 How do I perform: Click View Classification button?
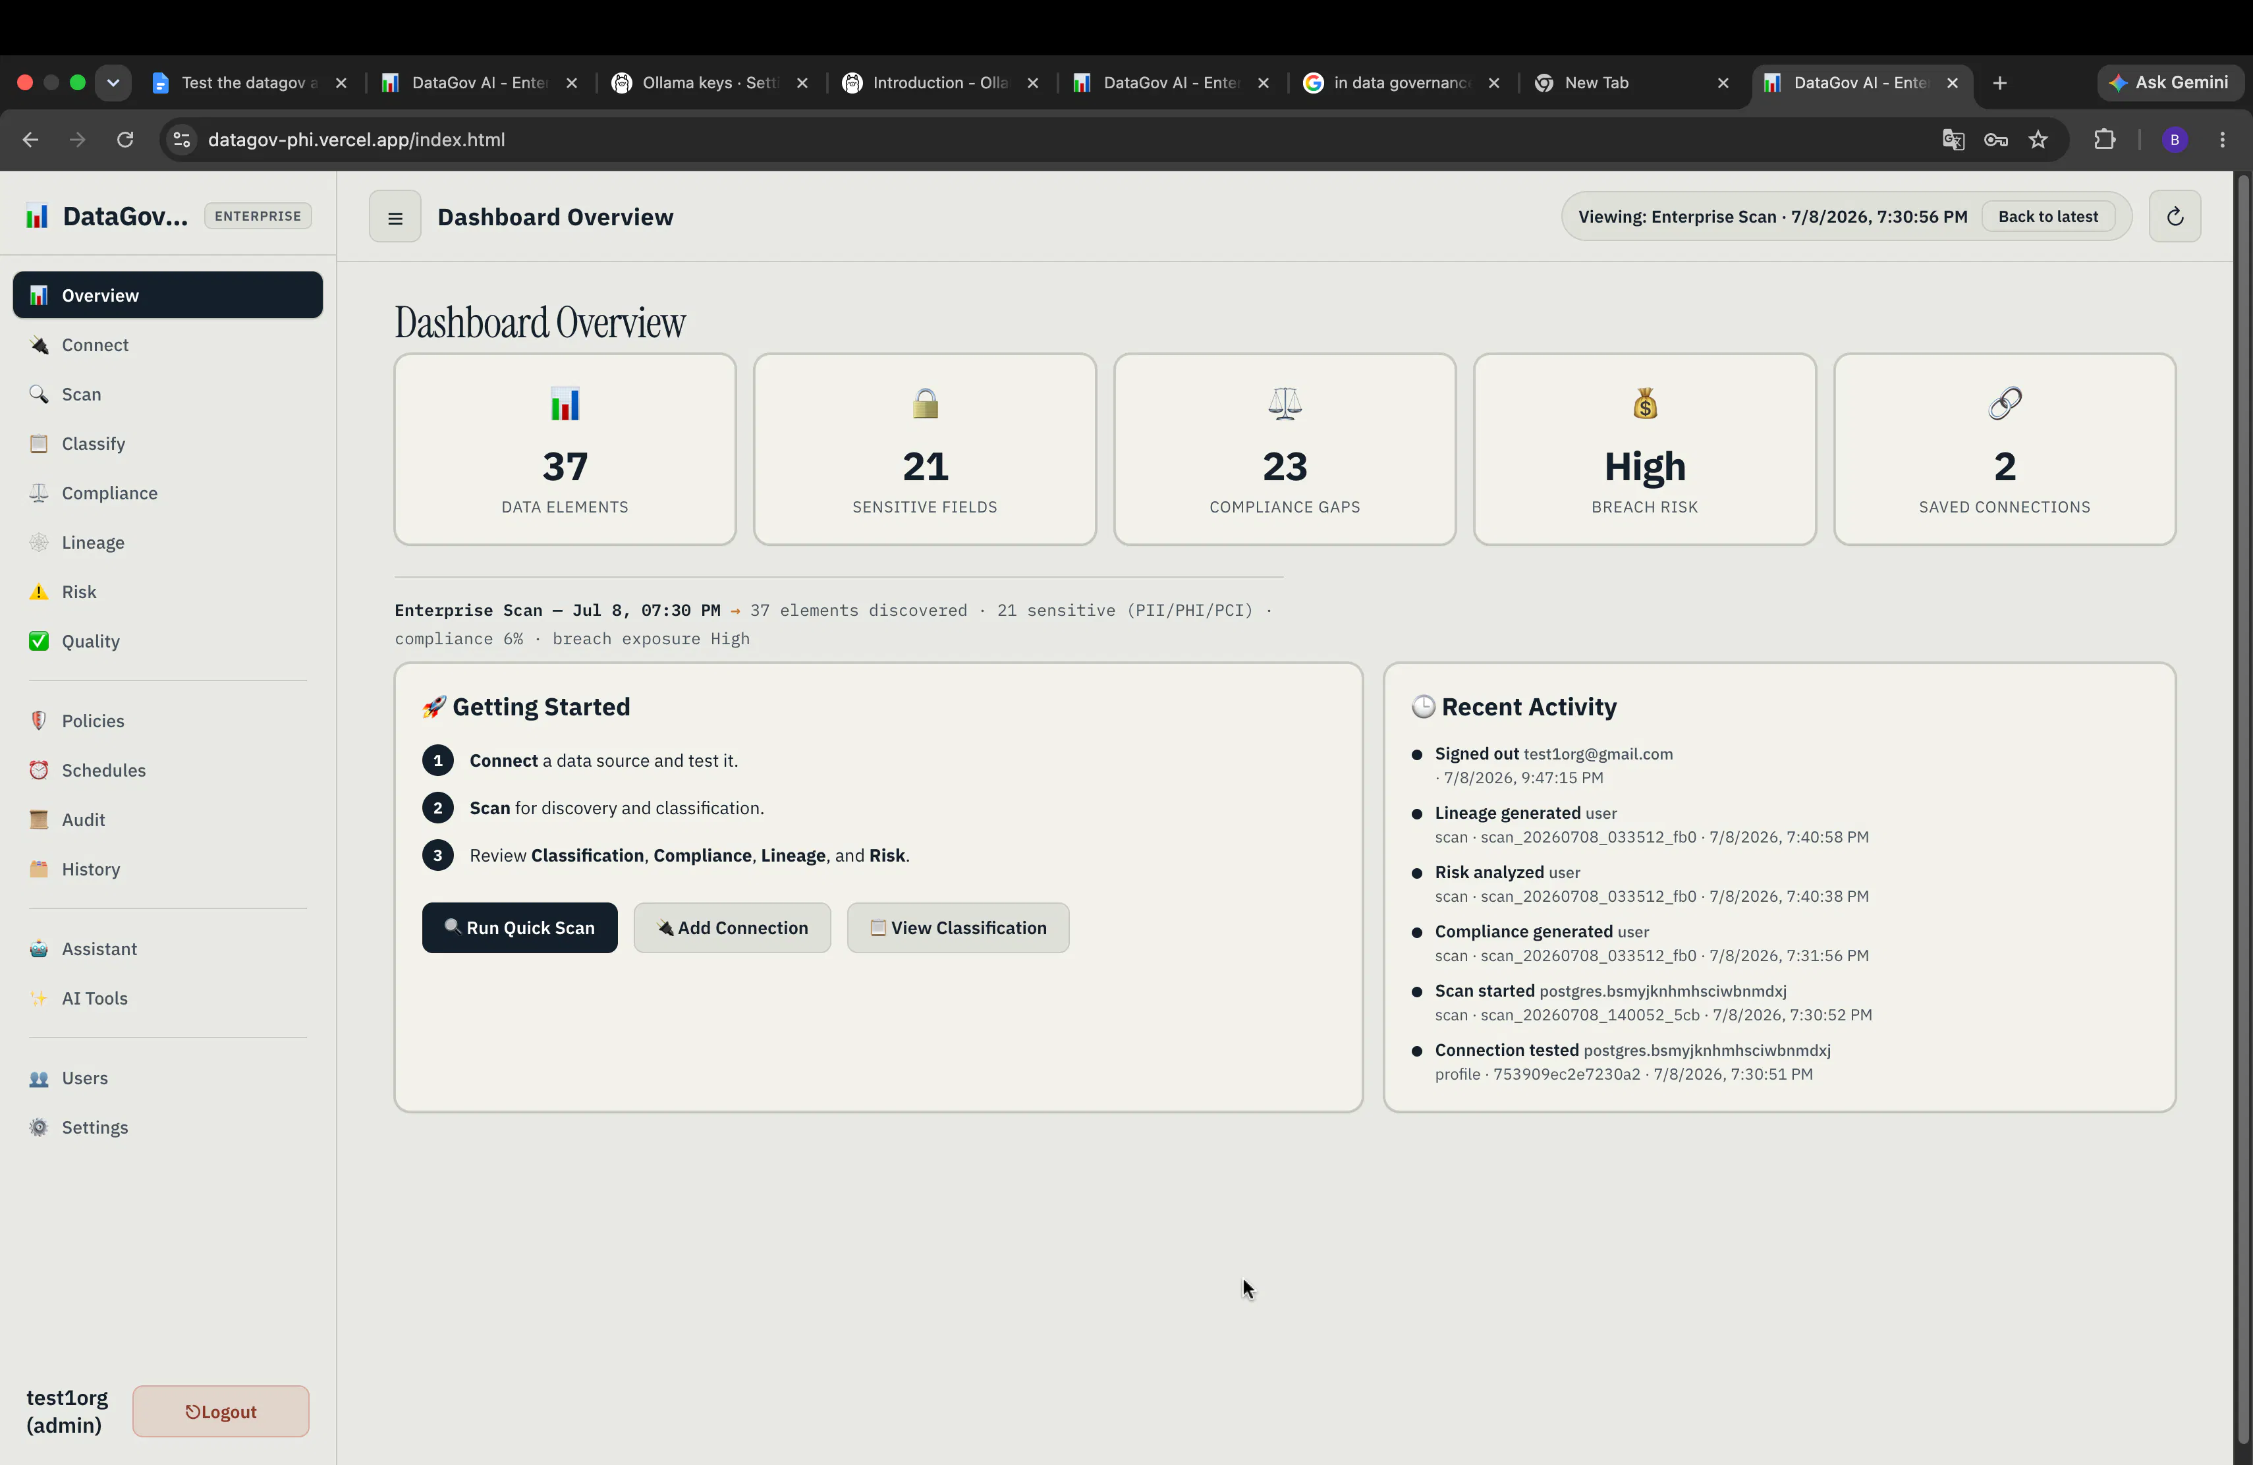coord(958,927)
